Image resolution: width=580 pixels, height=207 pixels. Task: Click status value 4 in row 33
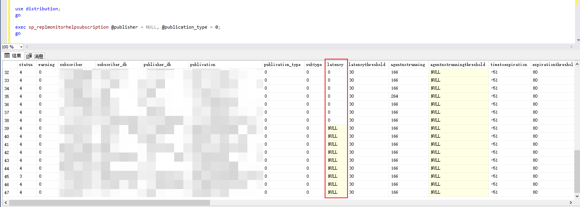[27, 80]
